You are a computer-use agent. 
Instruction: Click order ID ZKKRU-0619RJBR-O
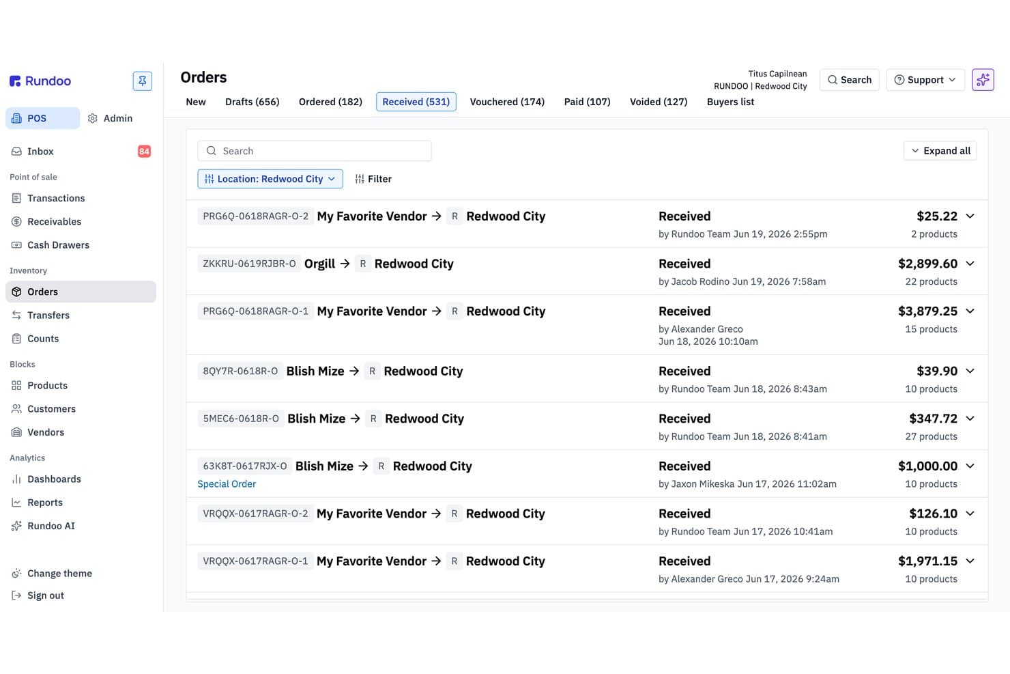(249, 264)
